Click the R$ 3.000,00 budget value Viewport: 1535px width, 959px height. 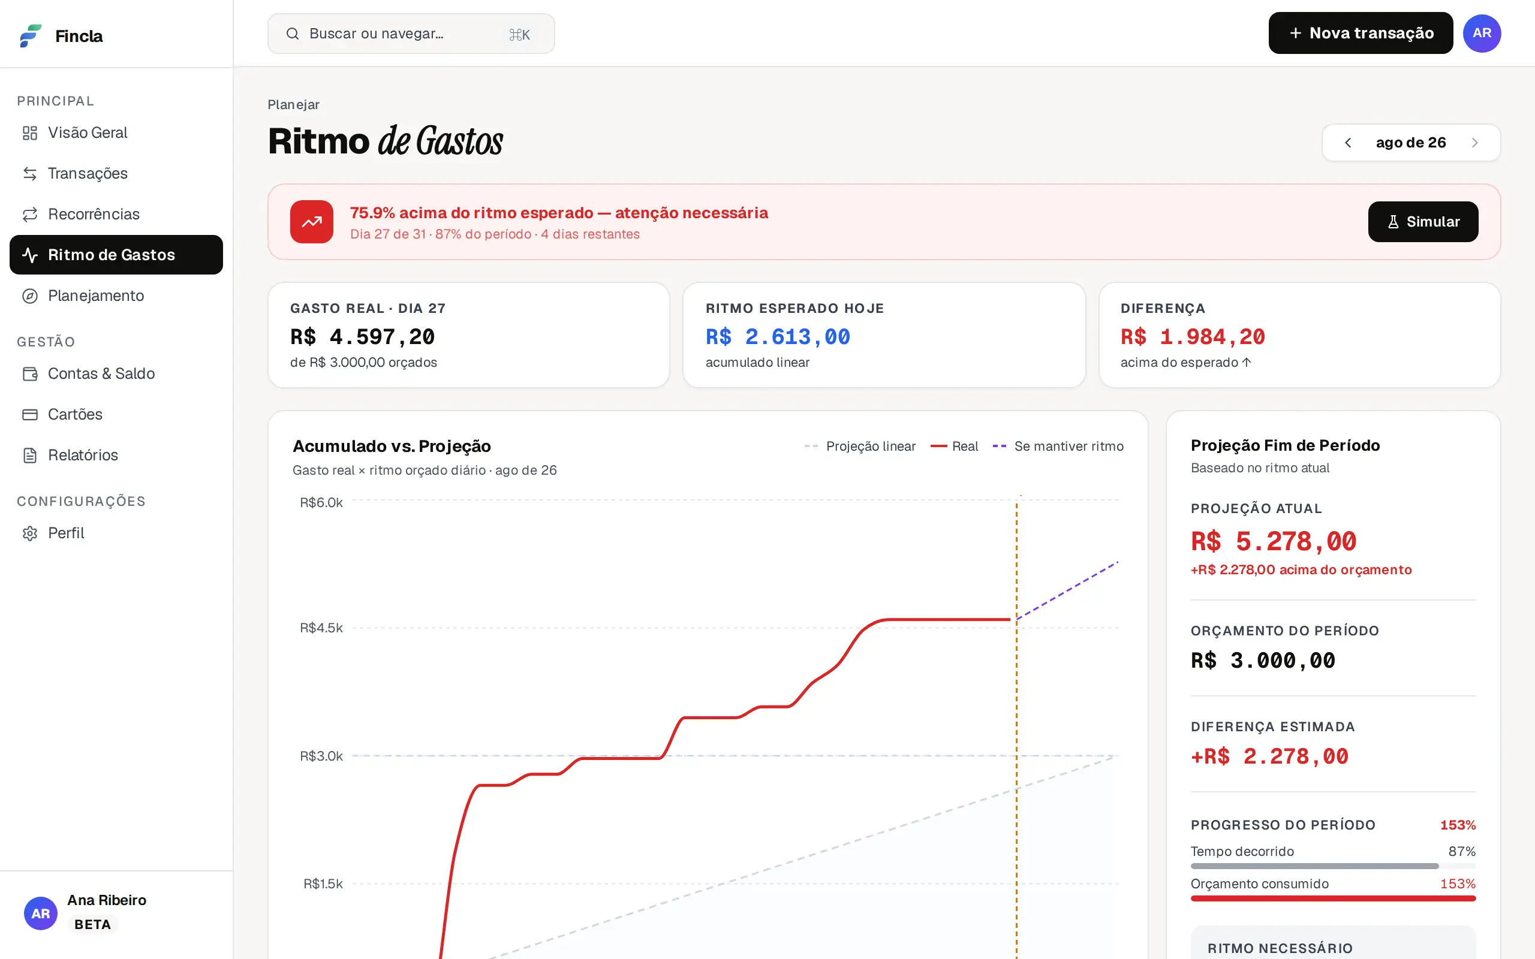[1263, 661]
